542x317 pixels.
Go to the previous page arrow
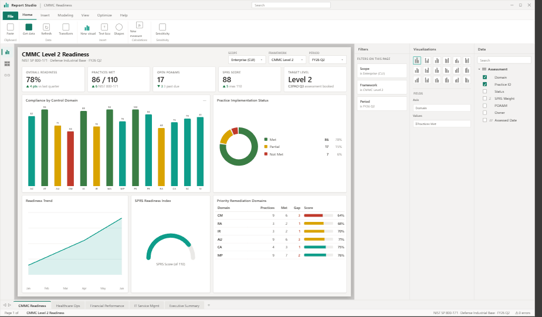[5, 305]
